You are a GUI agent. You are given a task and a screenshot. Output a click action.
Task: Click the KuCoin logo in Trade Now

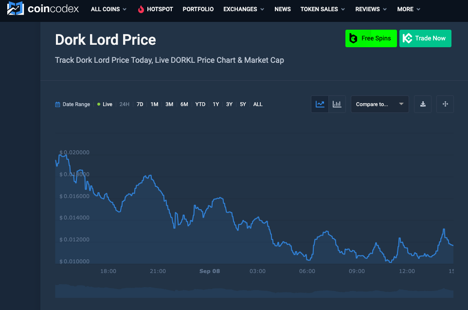coord(407,38)
